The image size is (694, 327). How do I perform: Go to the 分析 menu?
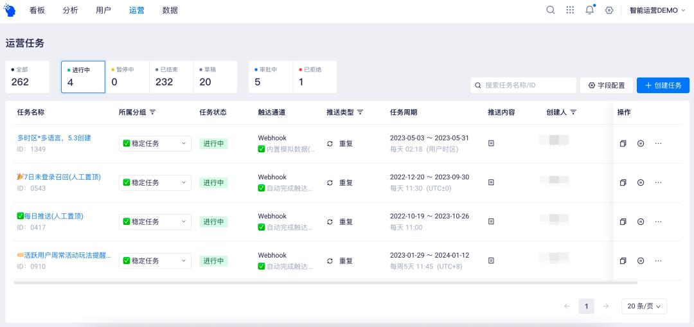pos(70,11)
